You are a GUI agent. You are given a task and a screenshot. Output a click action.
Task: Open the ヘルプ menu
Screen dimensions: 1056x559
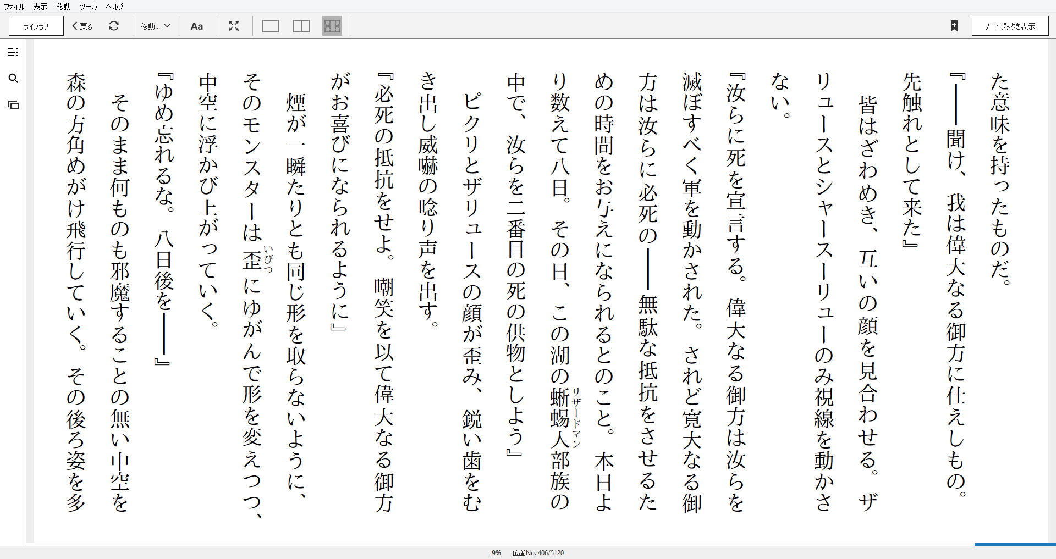click(x=114, y=7)
